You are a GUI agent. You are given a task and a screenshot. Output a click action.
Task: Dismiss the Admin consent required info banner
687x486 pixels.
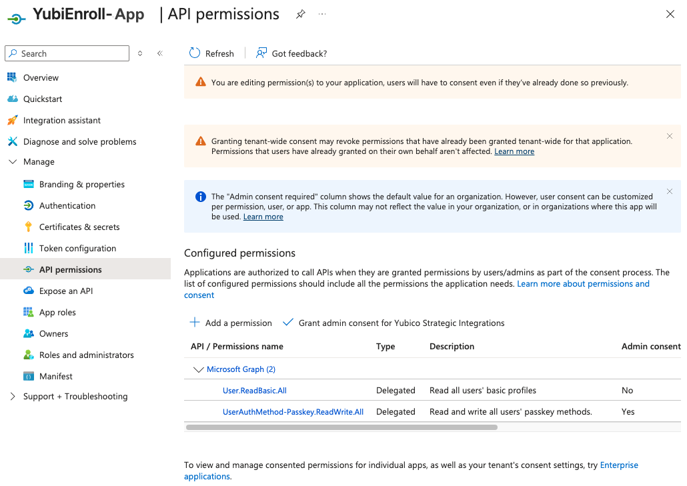coord(670,191)
